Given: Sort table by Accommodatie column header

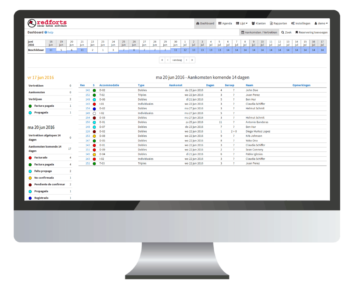Looking at the screenshot, I should click(x=109, y=85).
